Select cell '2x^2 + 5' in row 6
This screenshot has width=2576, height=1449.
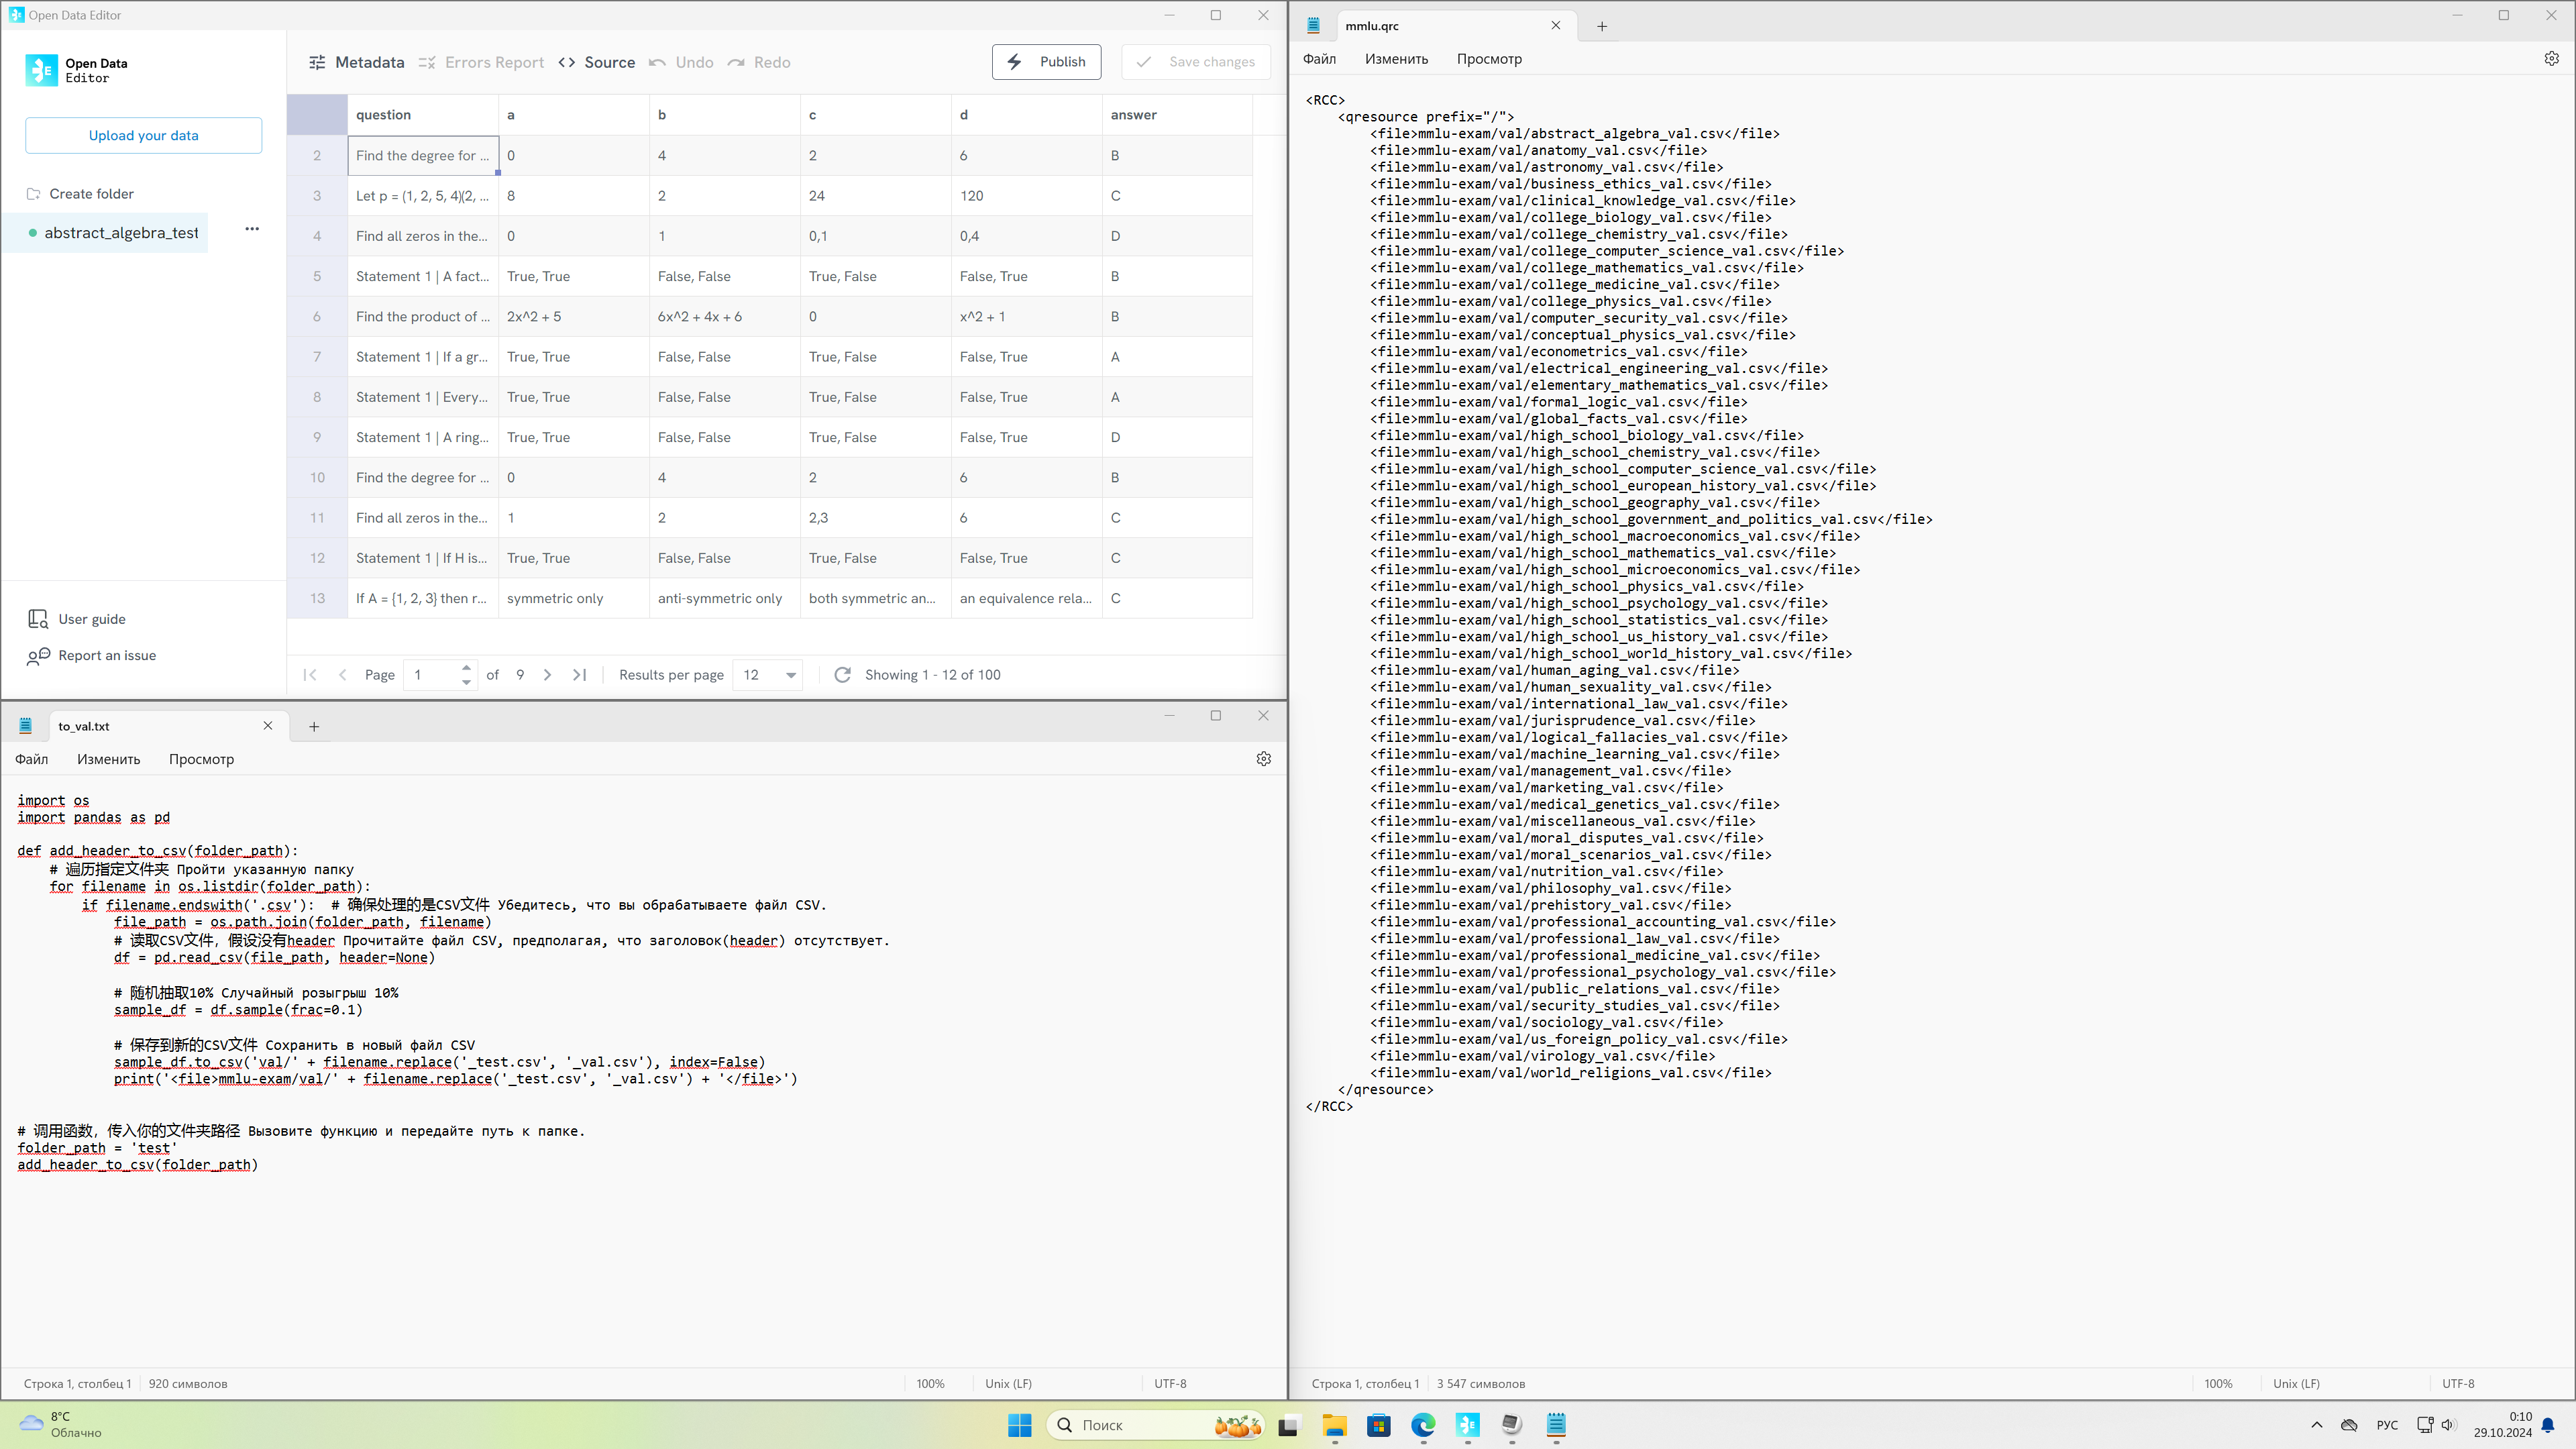[x=574, y=317]
